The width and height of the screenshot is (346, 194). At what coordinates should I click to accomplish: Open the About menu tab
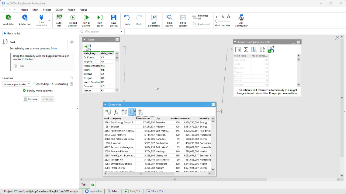(x=83, y=10)
